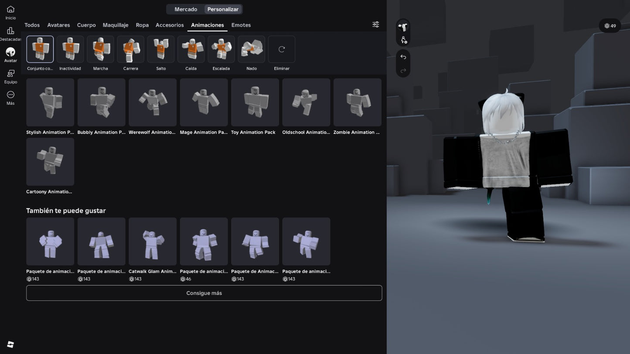Equip the Werewolf Animation Pack
Screen dimensions: 630x354
click(153, 102)
